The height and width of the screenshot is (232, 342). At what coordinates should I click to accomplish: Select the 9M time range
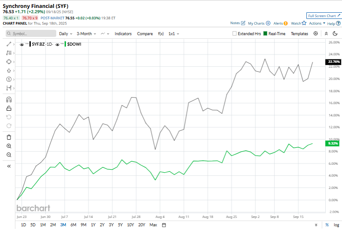84,225
